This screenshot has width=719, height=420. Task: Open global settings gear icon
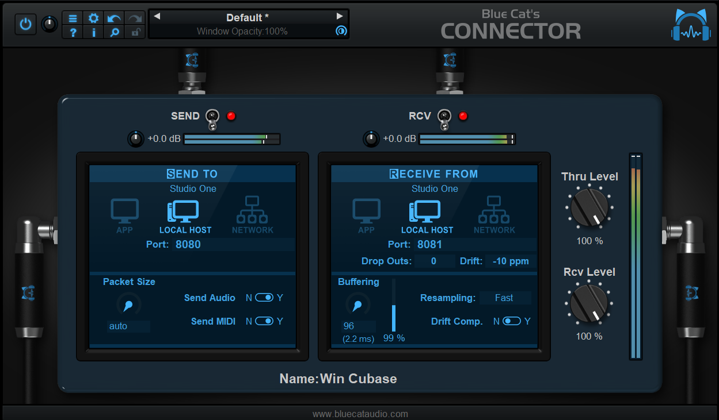(x=93, y=18)
